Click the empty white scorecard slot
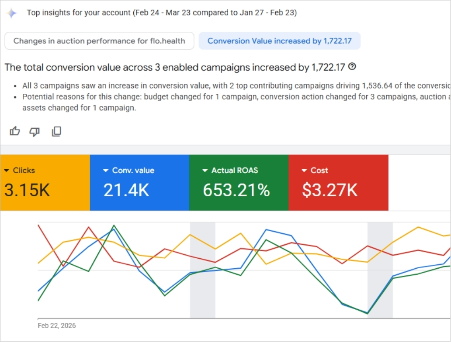The height and width of the screenshot is (342, 451). [x=419, y=183]
